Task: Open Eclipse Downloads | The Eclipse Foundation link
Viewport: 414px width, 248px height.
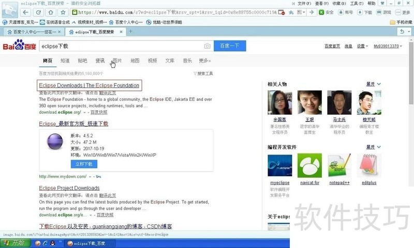Action: (89, 85)
